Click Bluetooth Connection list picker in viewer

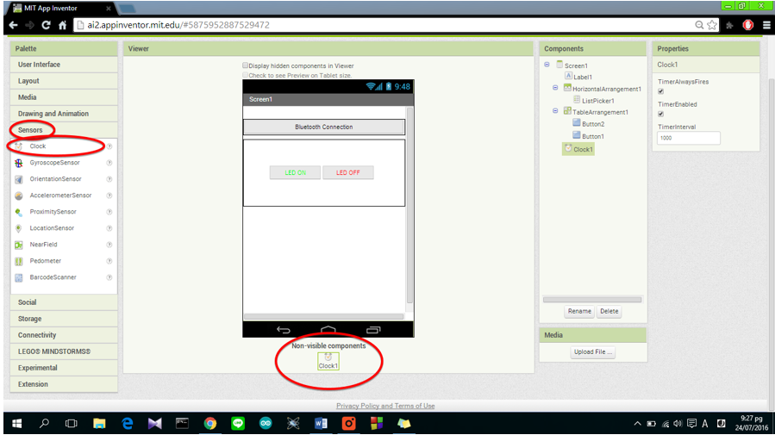point(324,127)
